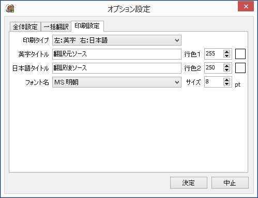Image resolution: width=258 pixels, height=198 pixels.
Task: Decrease font サイズ with down arrow
Action: coord(226,84)
